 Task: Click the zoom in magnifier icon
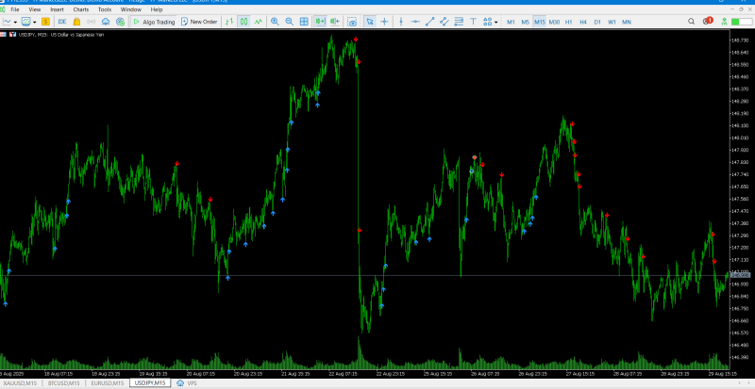[x=275, y=22]
